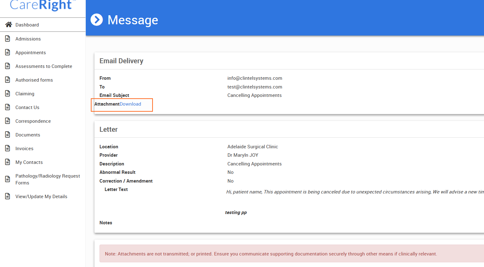Click the Claiming document icon
The width and height of the screenshot is (484, 267).
8,93
